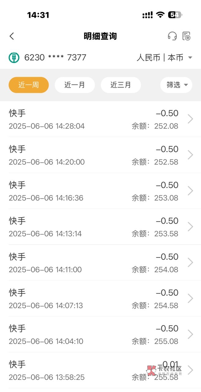The image size is (201, 392).
Task: View the 快手 transaction at 13:58:25
Action: pos(92,370)
